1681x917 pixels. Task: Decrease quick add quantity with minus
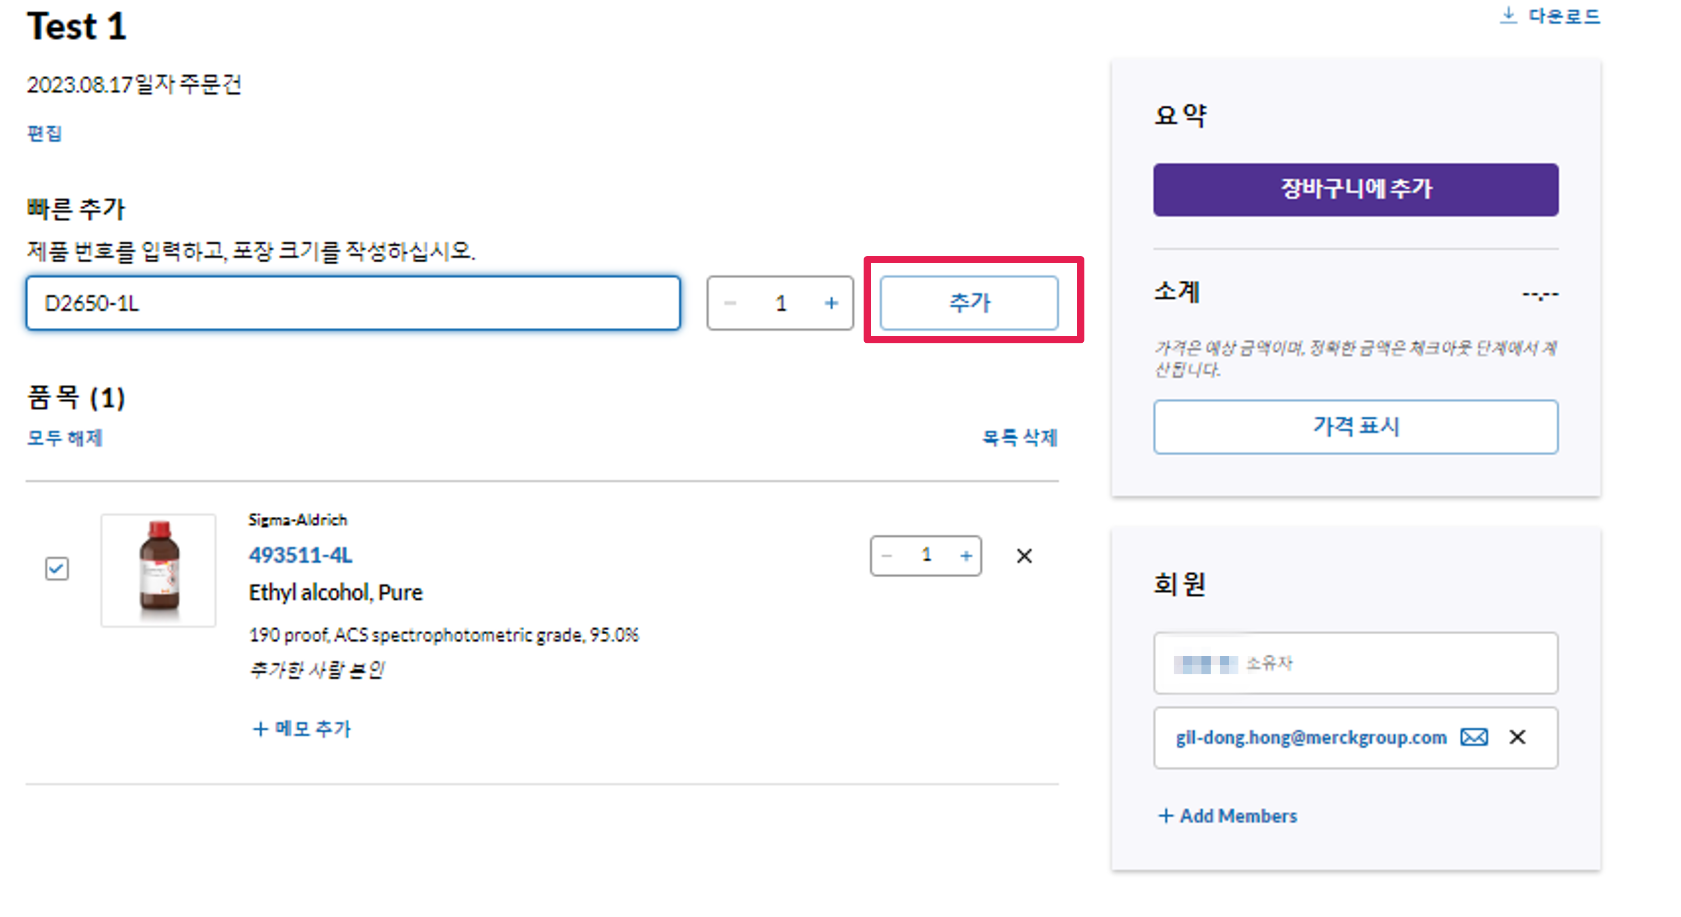click(x=730, y=303)
